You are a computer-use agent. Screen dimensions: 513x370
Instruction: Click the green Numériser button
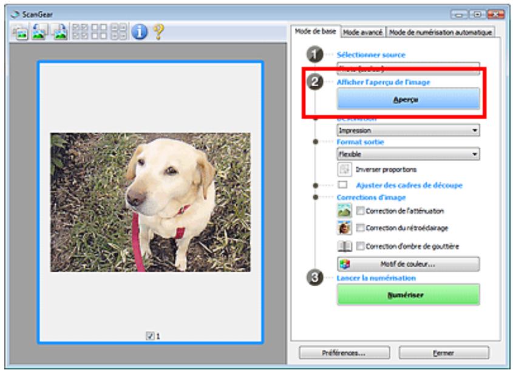(409, 295)
